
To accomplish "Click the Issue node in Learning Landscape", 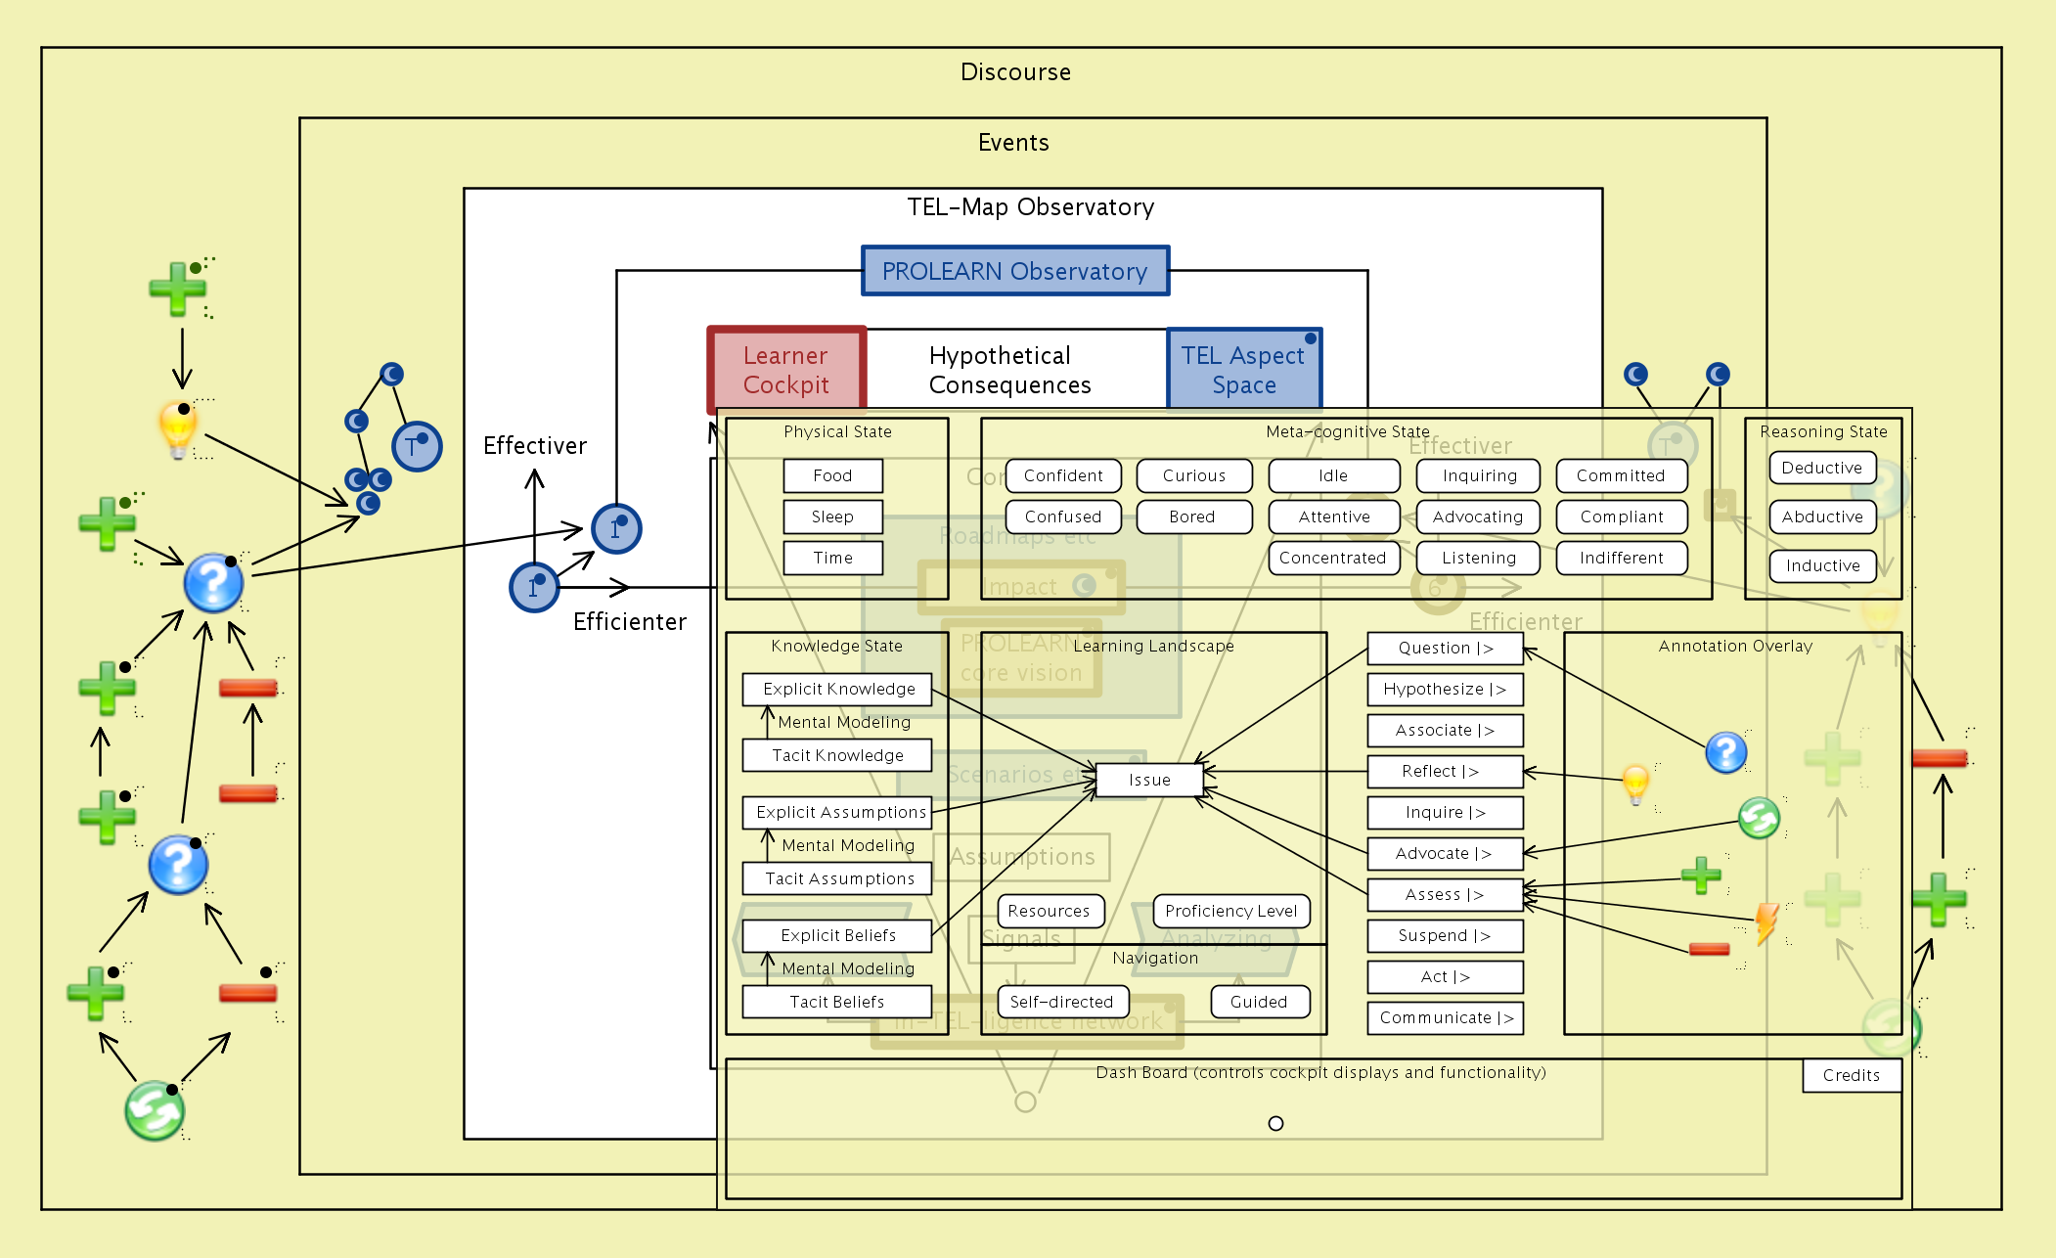I will pos(1149,780).
